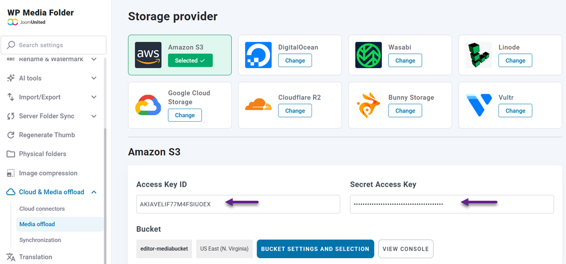
Task: Click the Amazon AWS logo
Action: coord(148,55)
